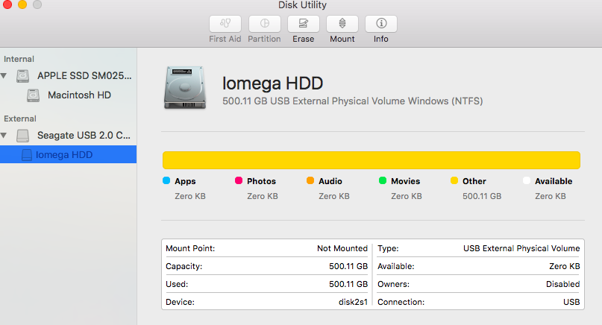Image resolution: width=602 pixels, height=325 pixels.
Task: Click the Audio legend label
Action: pyautogui.click(x=330, y=181)
